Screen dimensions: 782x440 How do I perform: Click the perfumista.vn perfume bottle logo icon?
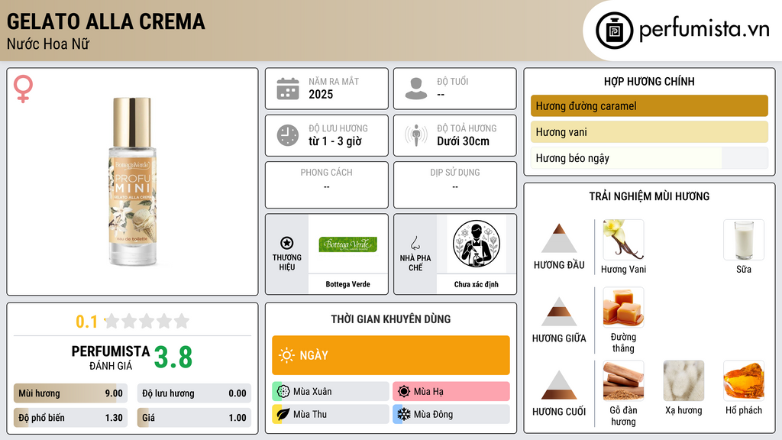(x=614, y=31)
